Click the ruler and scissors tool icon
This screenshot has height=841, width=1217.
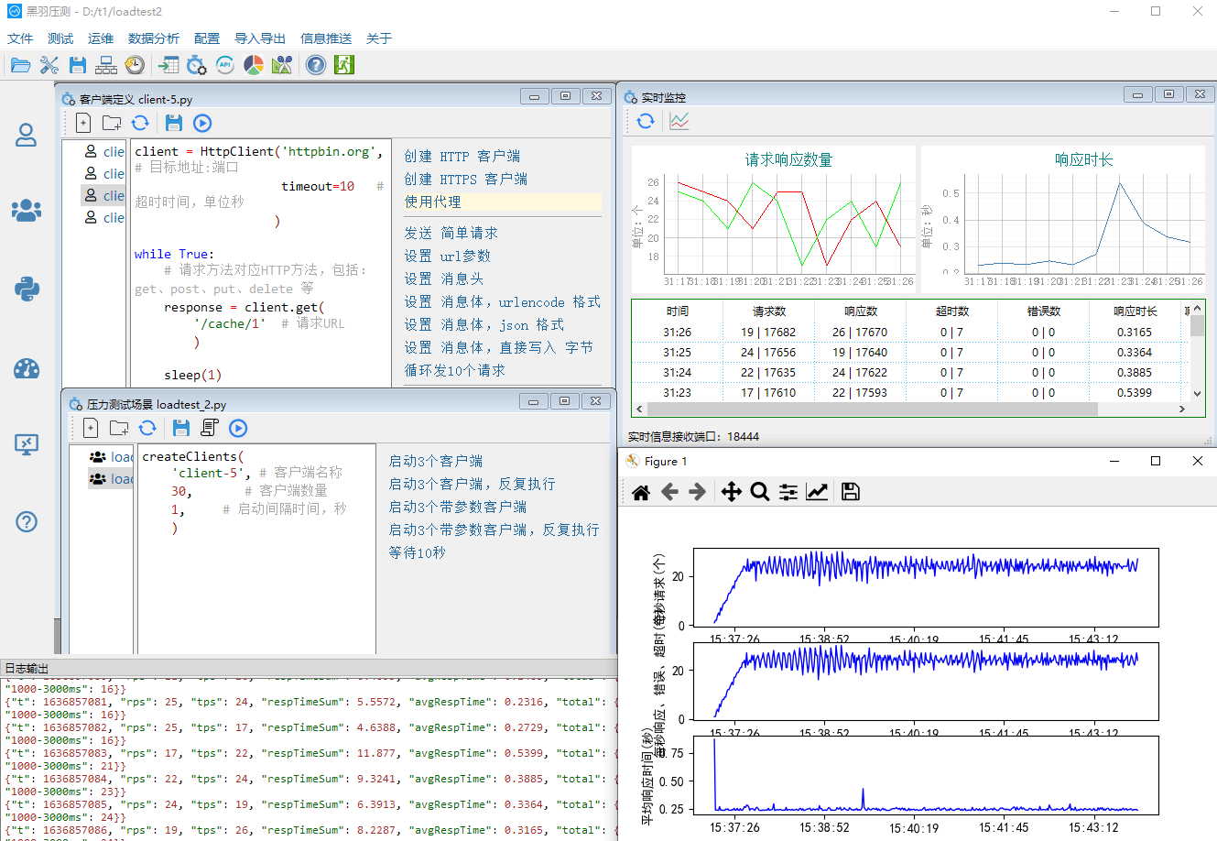(282, 65)
